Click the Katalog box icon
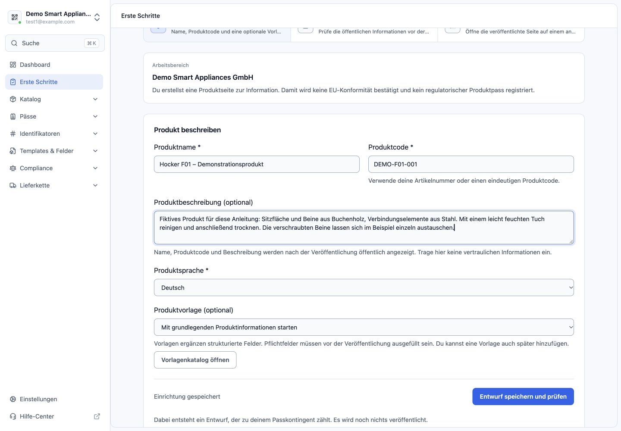 [13, 99]
